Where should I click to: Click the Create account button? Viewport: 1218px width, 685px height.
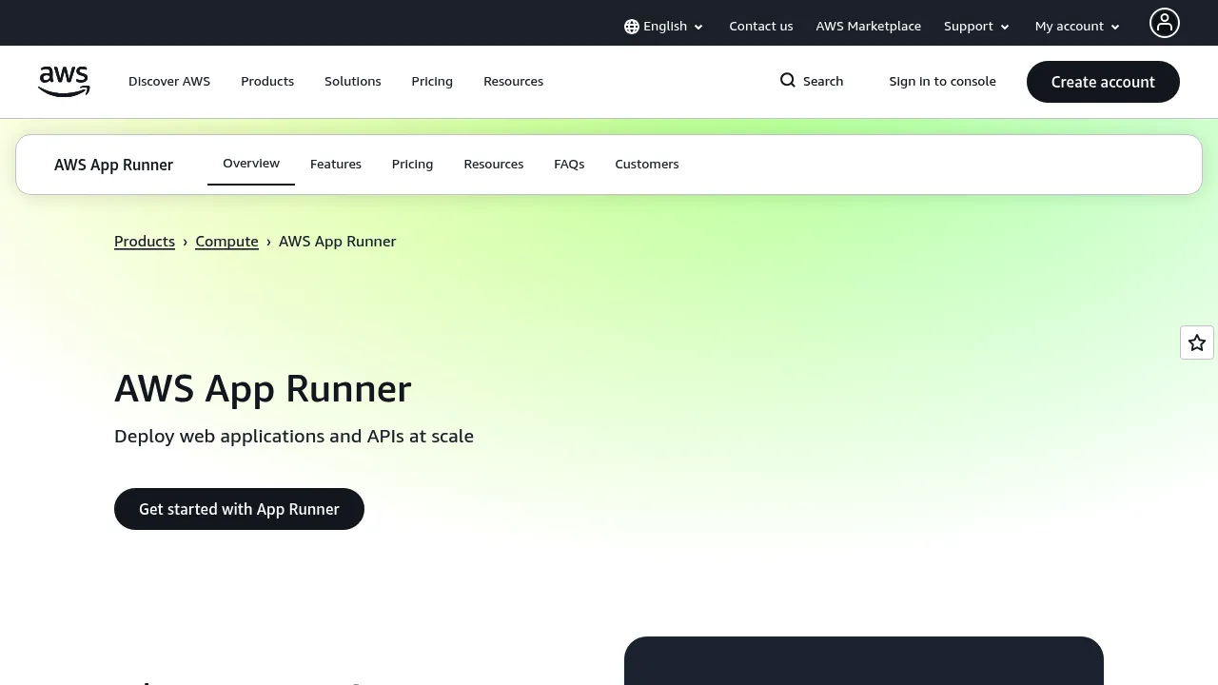click(x=1103, y=82)
